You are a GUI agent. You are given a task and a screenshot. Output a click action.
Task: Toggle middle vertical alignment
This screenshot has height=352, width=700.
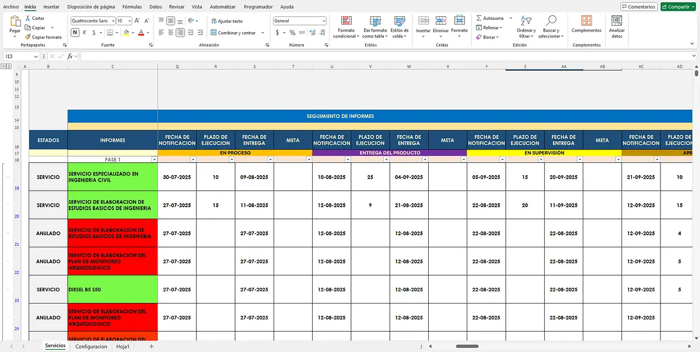(x=170, y=20)
